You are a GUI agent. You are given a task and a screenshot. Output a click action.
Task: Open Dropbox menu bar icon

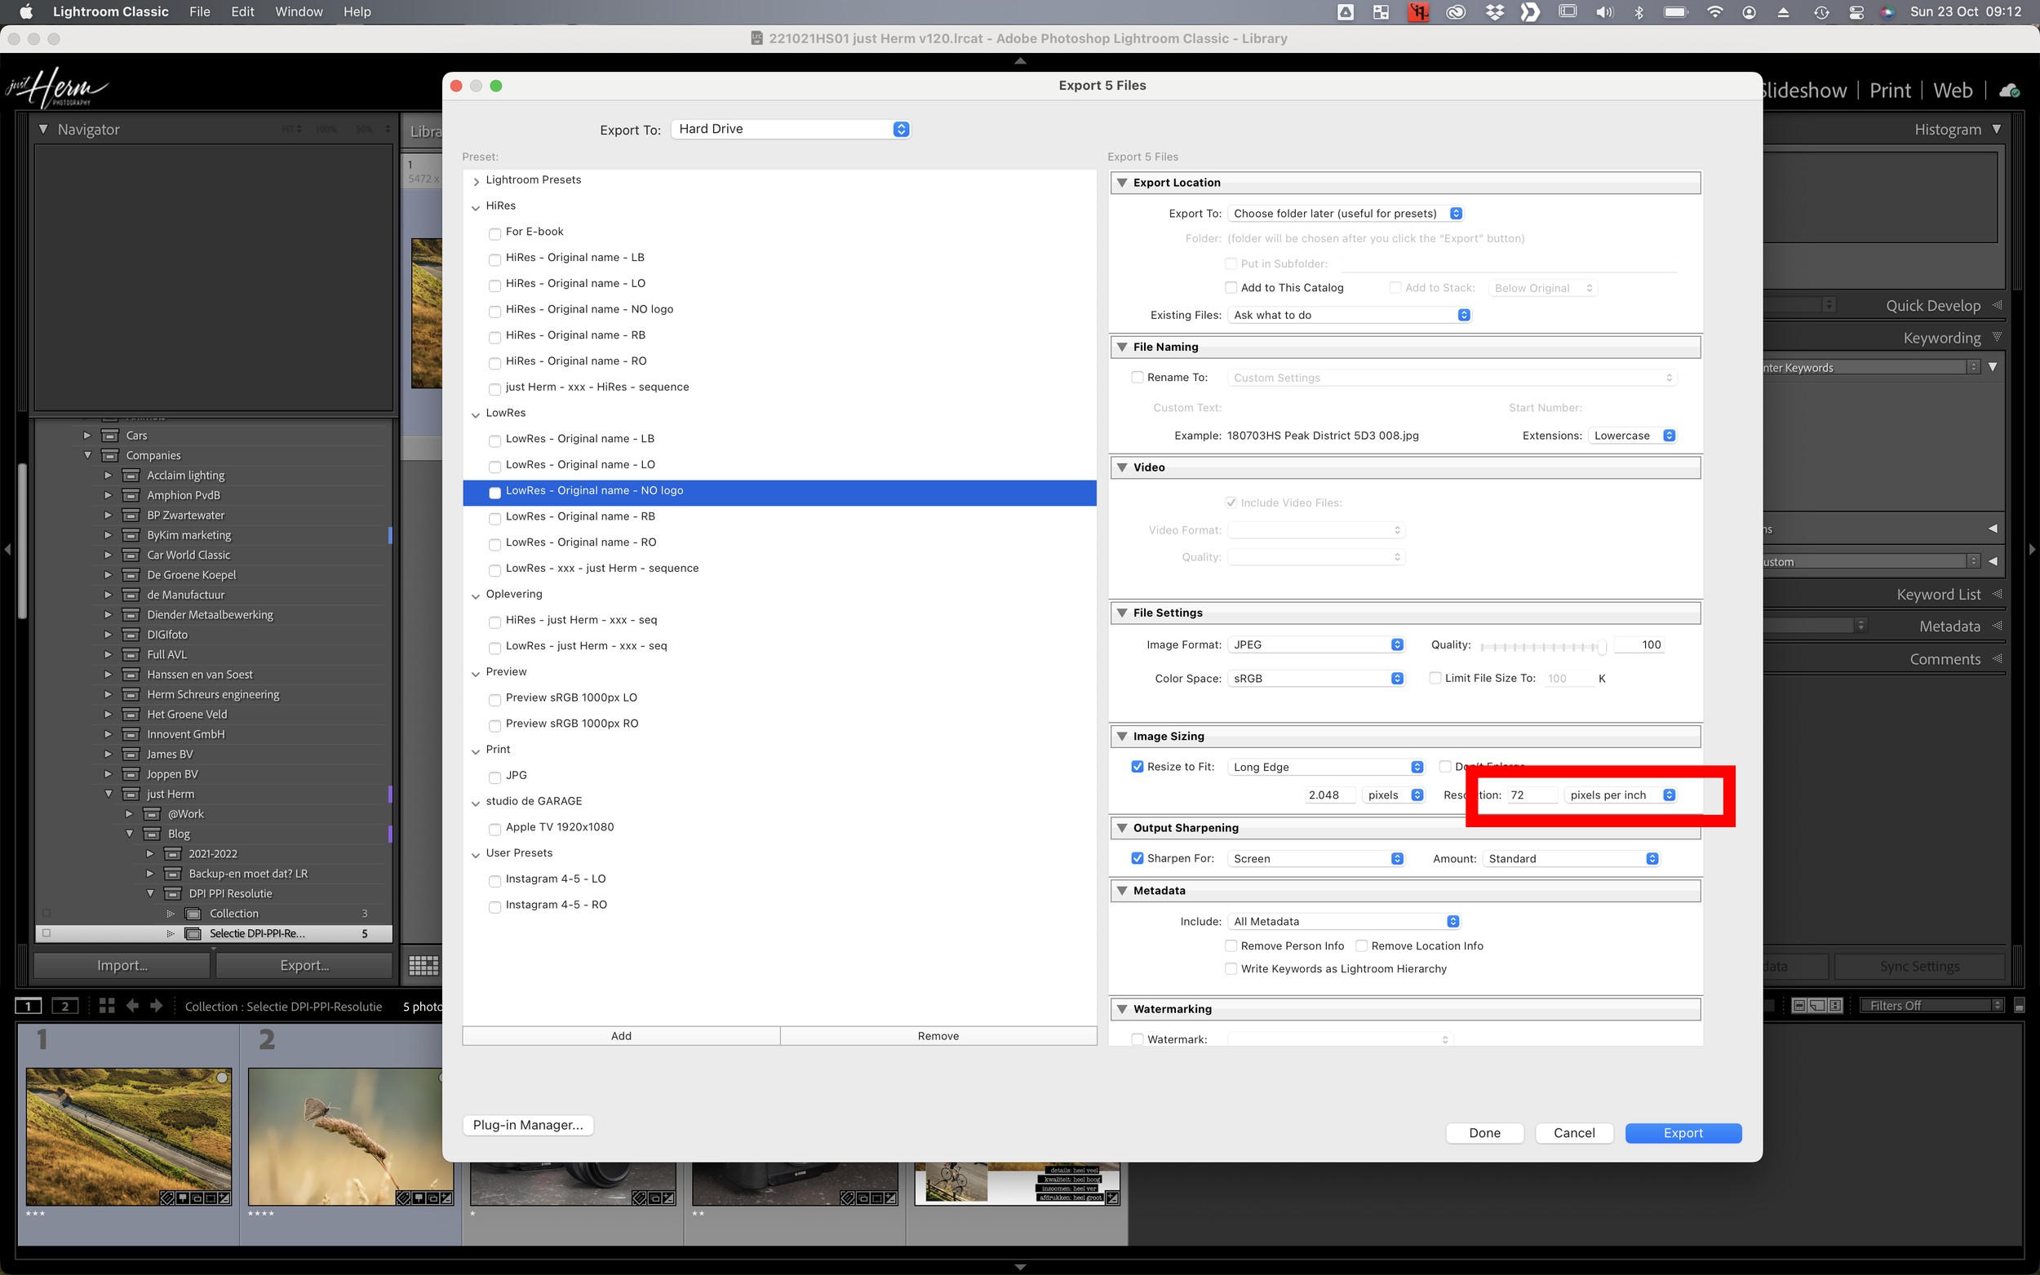coord(1494,11)
